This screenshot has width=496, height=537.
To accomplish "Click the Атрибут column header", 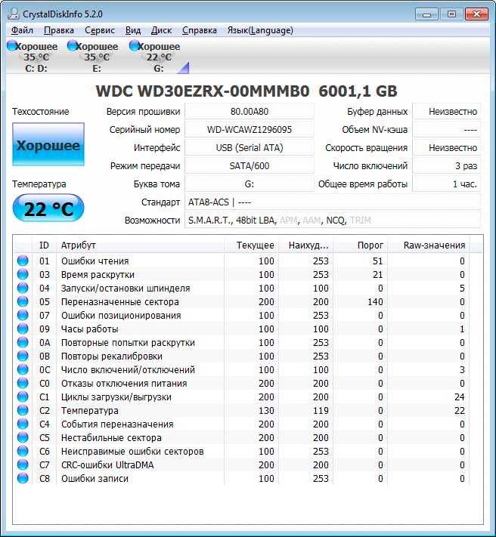I will [x=140, y=245].
